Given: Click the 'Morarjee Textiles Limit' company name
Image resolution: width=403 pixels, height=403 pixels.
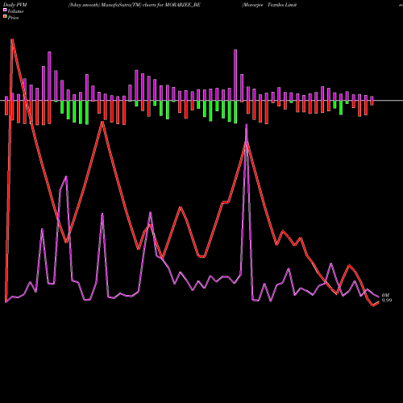Looking at the screenshot, I should 269,5.
